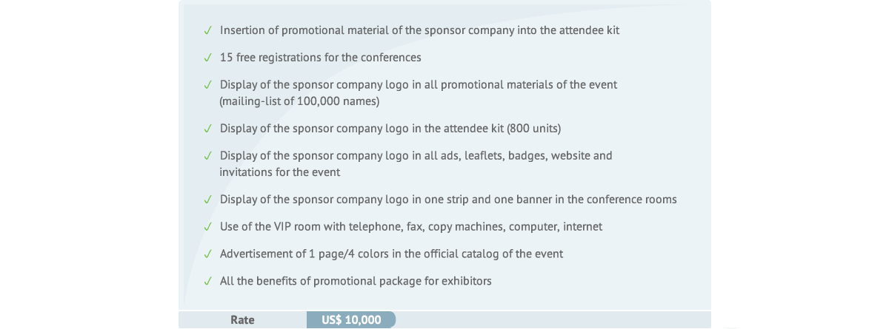889x329 pixels.
Task: Click checkmark next to catalog advertisement item
Action: pyautogui.click(x=208, y=254)
